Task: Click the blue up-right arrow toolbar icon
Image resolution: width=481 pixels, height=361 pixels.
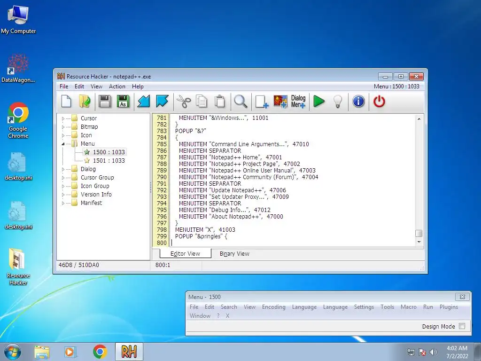Action: [x=162, y=102]
